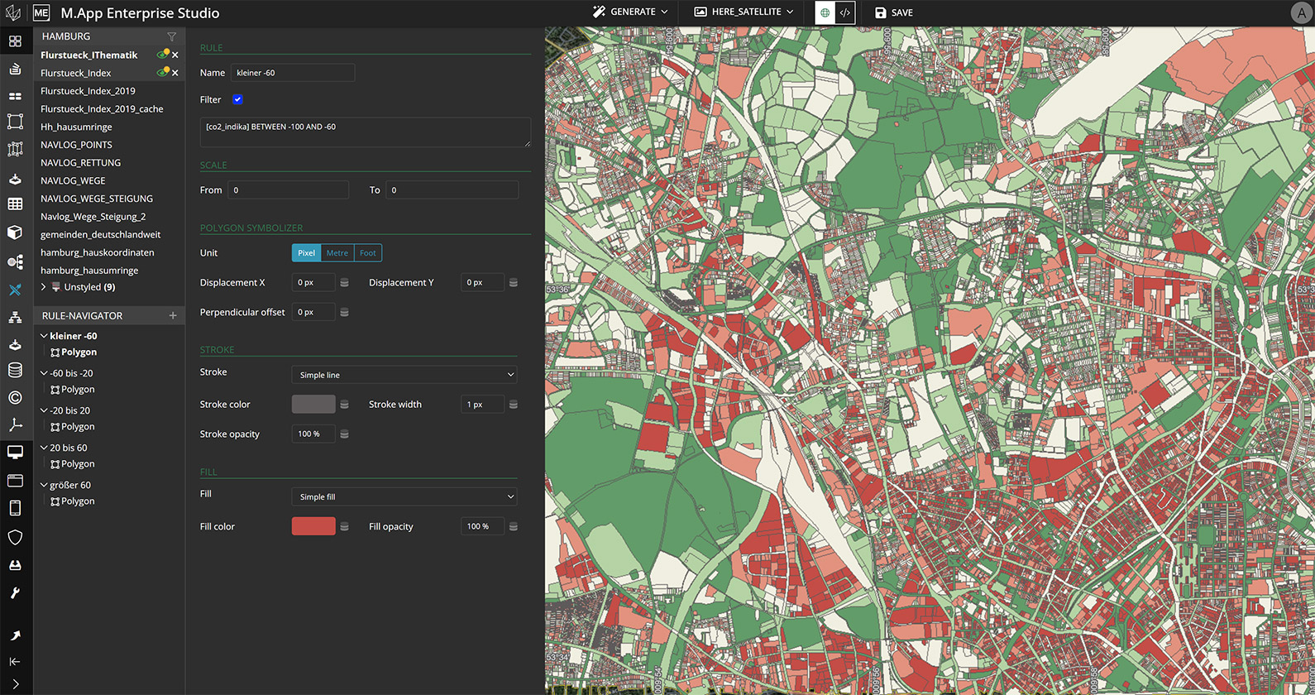The image size is (1315, 695).
Task: Open the classification nodes sidebar icon
Action: pyautogui.click(x=15, y=261)
